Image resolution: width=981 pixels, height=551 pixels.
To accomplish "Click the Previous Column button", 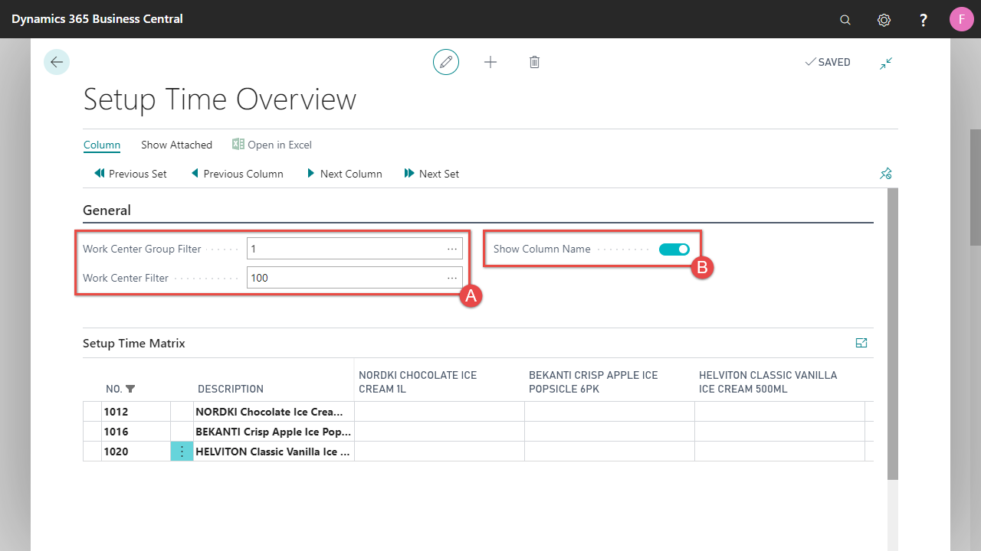I will [237, 174].
